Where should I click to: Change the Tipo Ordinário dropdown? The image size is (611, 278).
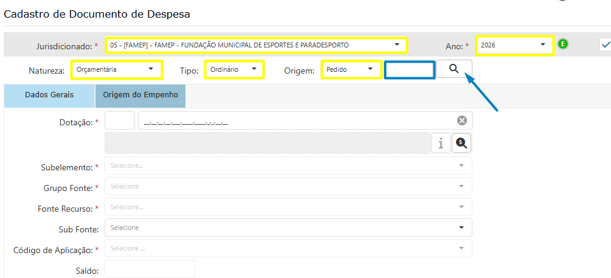point(234,69)
